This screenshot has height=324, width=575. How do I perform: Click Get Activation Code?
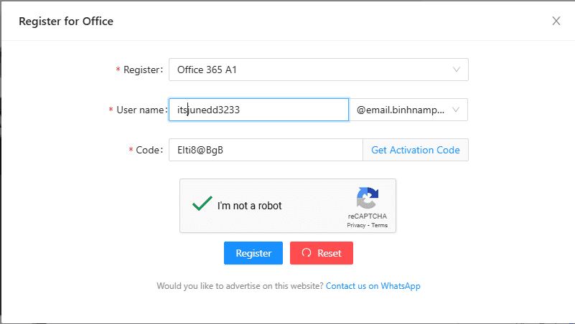coord(415,150)
